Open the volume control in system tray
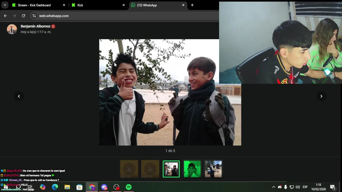The height and width of the screenshot is (192, 342). (x=298, y=187)
